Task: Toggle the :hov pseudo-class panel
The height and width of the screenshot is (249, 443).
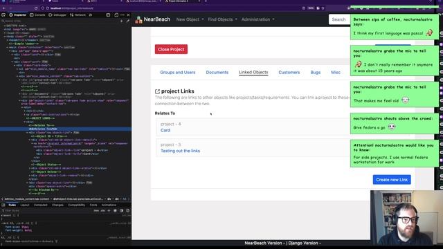Action: [x=96, y=210]
